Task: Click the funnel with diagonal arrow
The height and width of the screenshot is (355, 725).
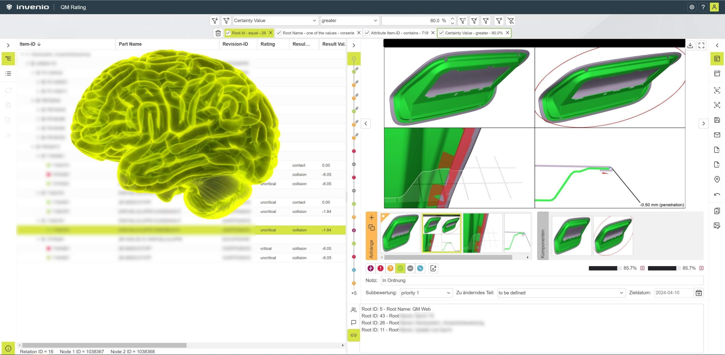Action: (x=474, y=20)
